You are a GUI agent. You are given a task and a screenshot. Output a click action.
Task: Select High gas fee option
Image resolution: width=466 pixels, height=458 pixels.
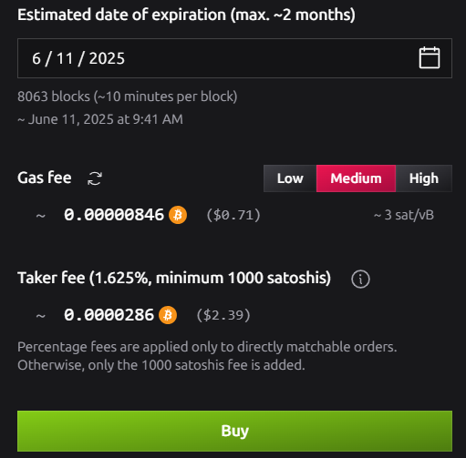pyautogui.click(x=424, y=178)
